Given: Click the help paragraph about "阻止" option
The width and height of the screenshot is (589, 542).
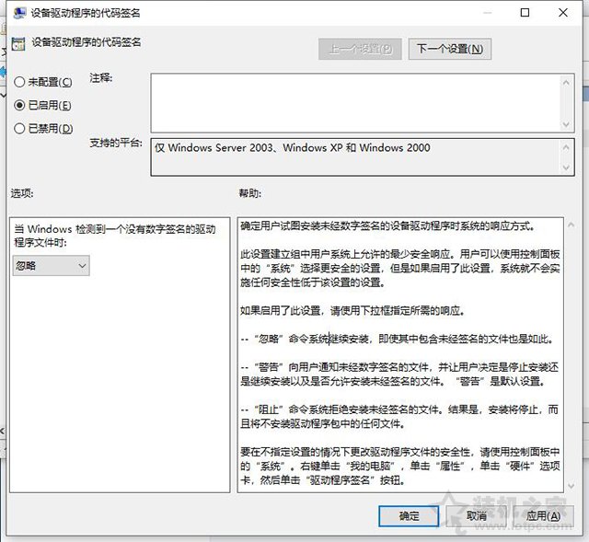Looking at the screenshot, I should click(399, 417).
